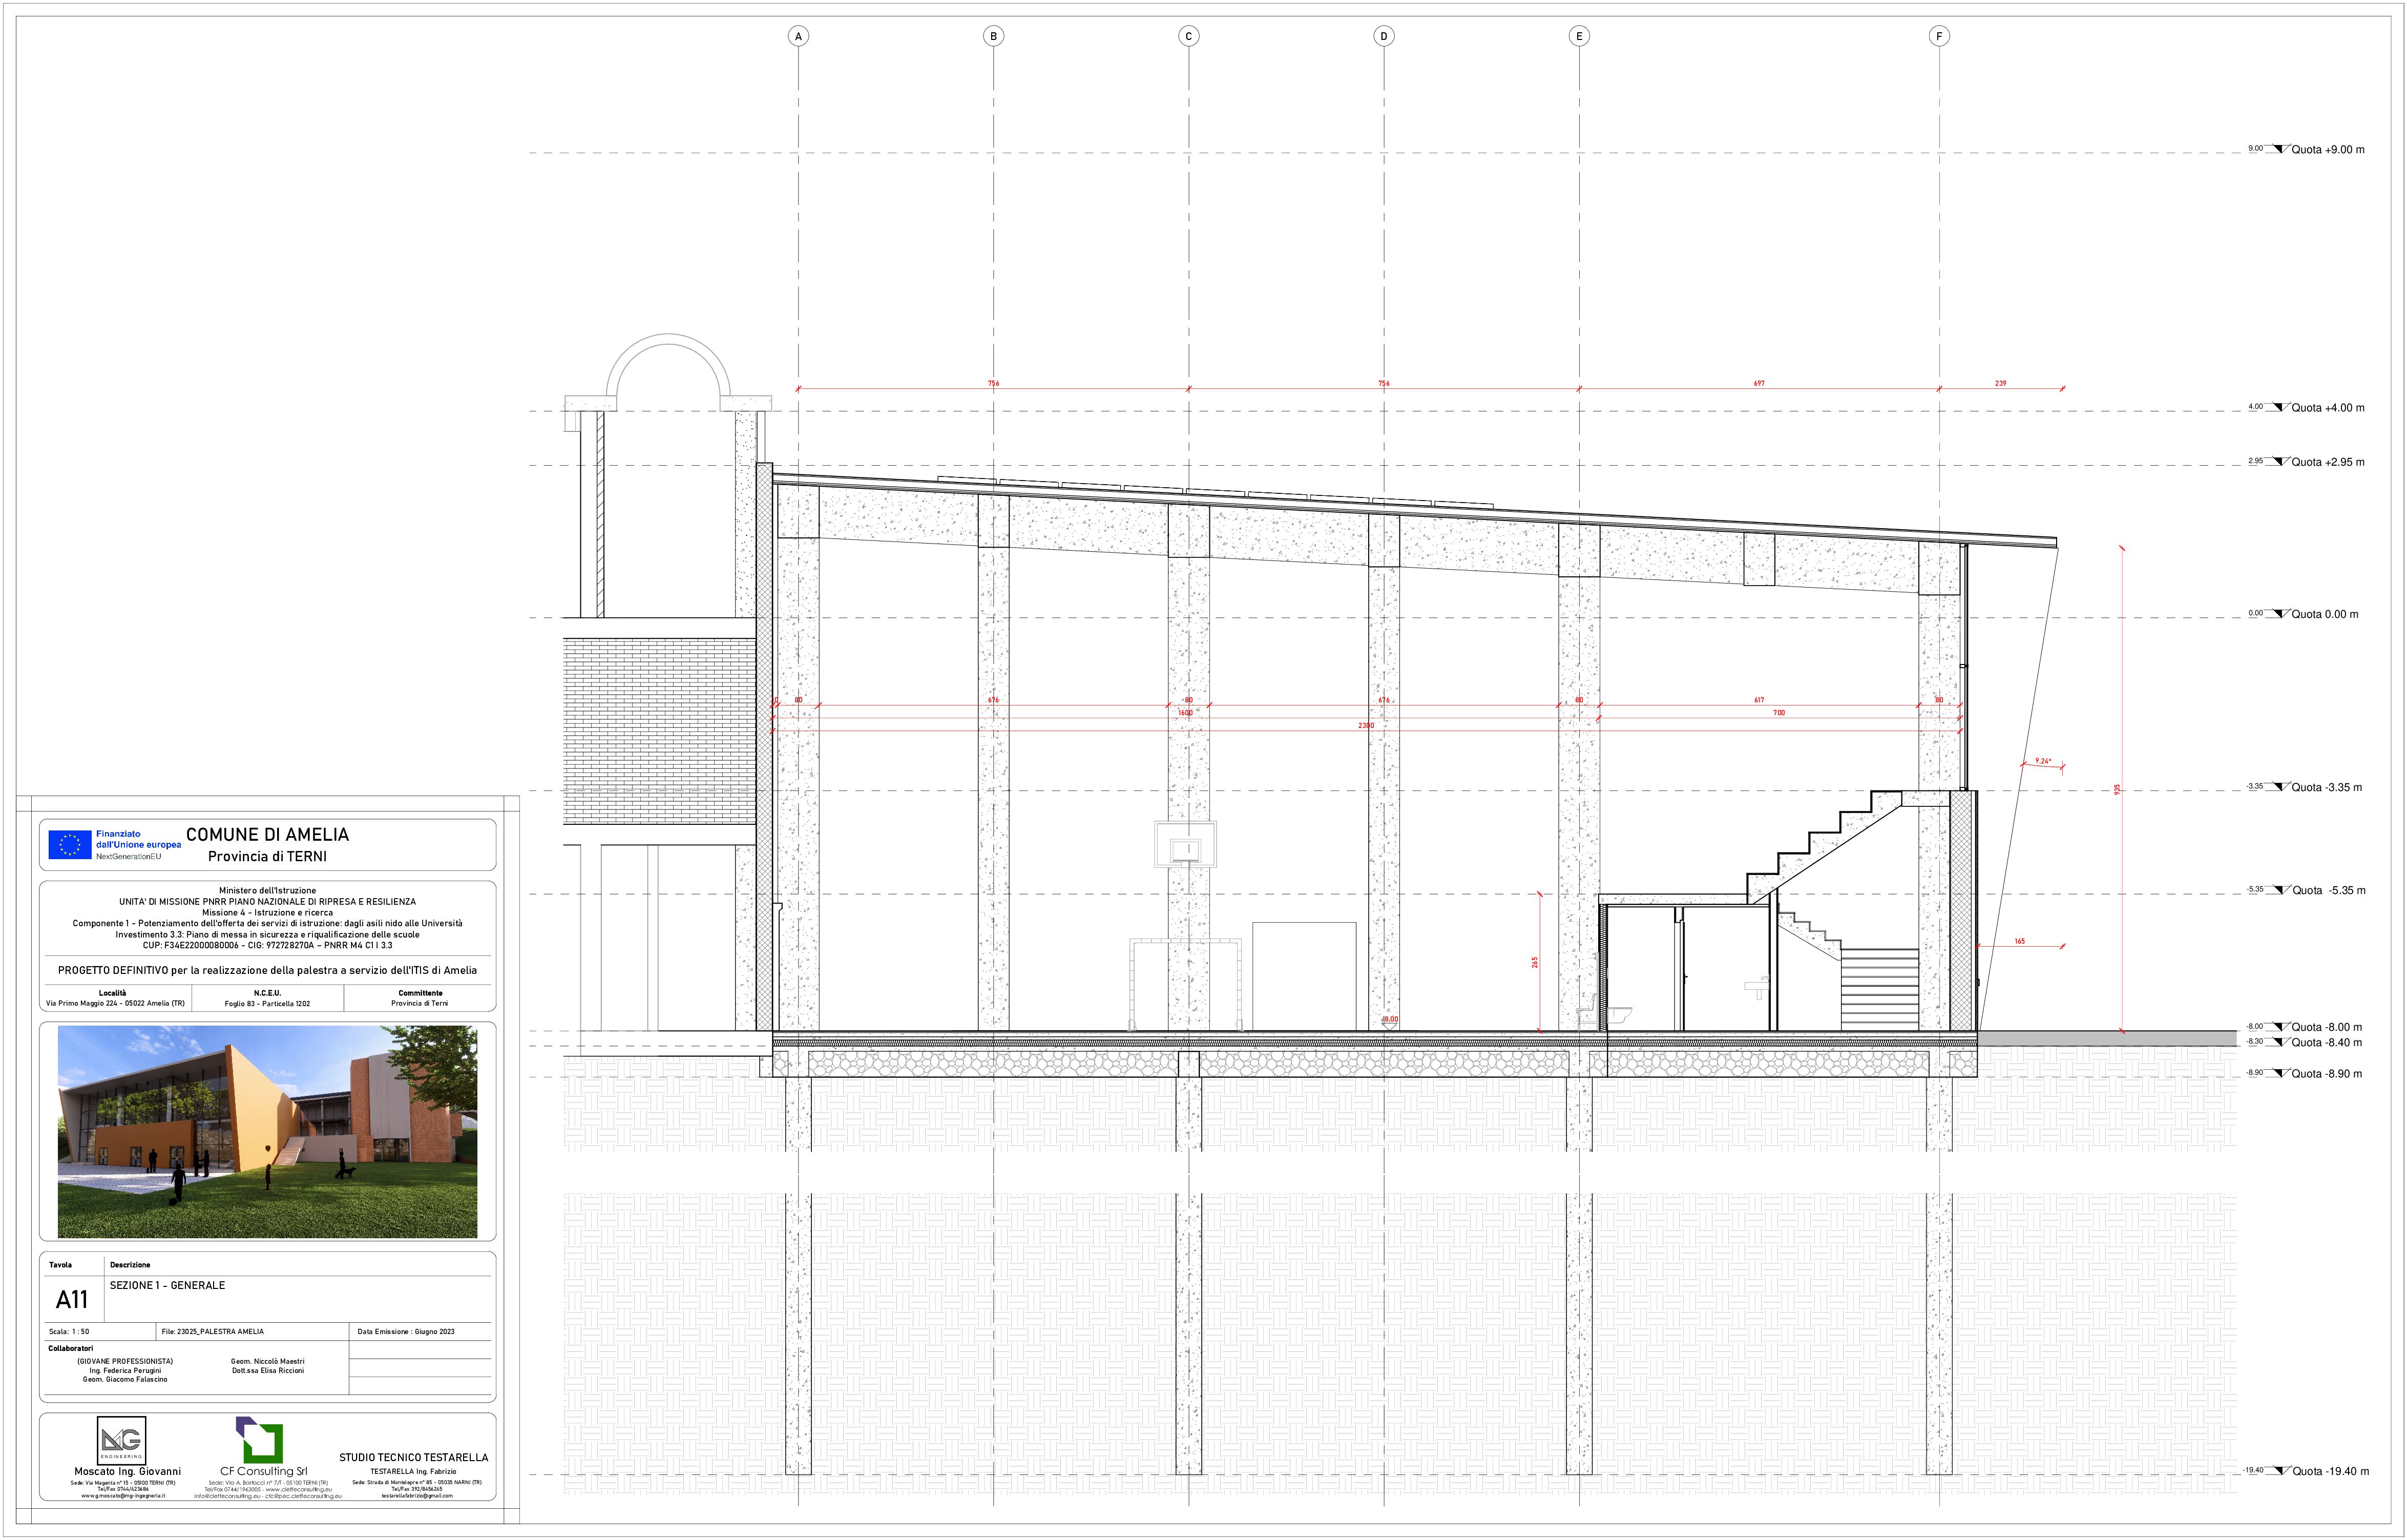The width and height of the screenshot is (2407, 1540).
Task: Select the Quota +9.00 m level label
Action: click(2328, 150)
